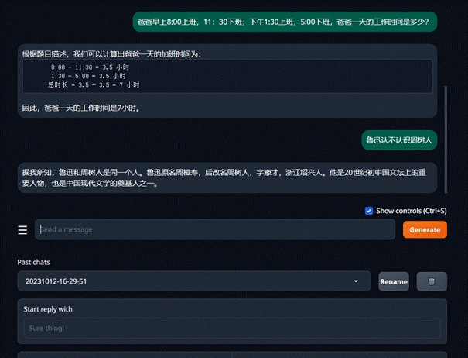Expand the Past chats dropdown arrow
The height and width of the screenshot is (358, 468).
(356, 281)
